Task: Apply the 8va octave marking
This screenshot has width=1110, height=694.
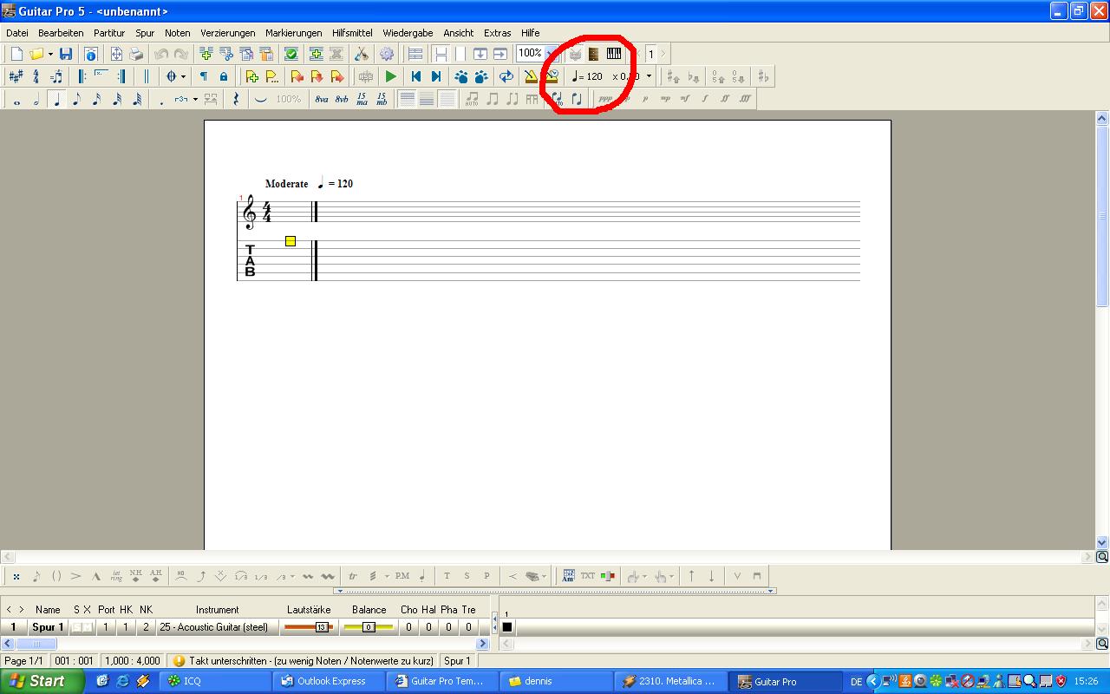Action: click(322, 100)
